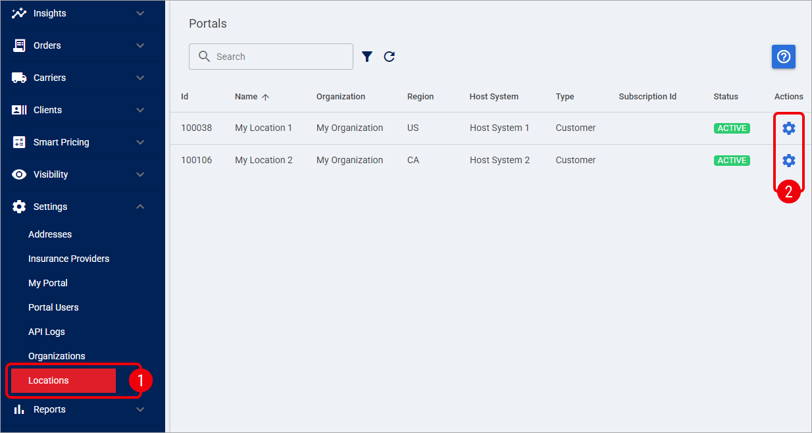
Task: Sort by the Id column header
Action: point(185,97)
